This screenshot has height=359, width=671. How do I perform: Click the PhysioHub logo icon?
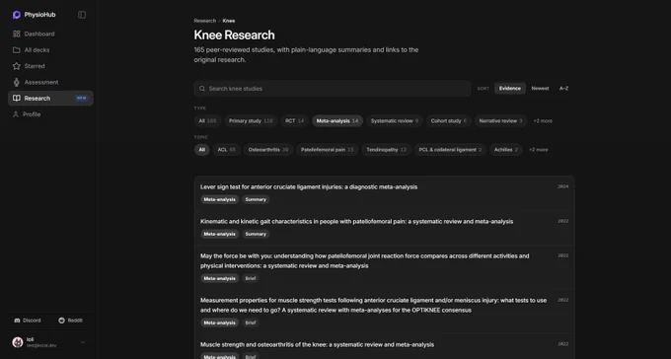tap(17, 15)
